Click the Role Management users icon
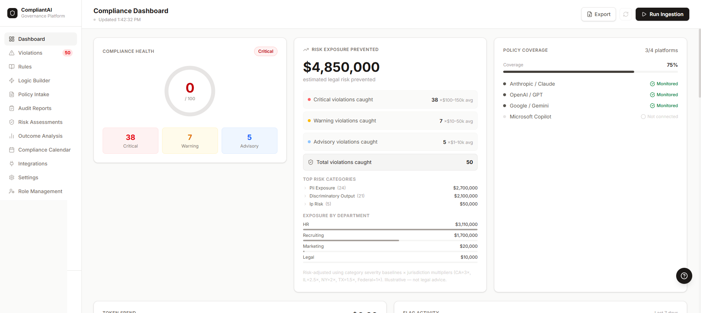The height and width of the screenshot is (313, 701). [x=12, y=191]
